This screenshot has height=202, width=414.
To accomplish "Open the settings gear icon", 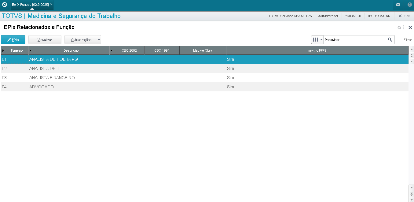I will (399, 28).
